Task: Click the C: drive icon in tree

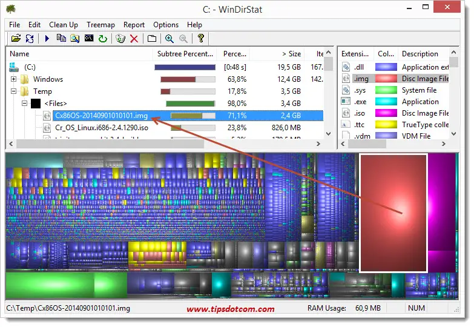Action: click(x=14, y=67)
